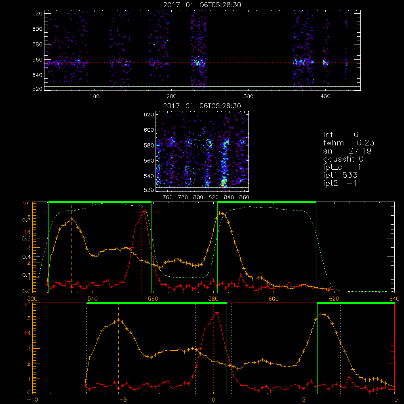
Task: Click x-axis label 840 under middle plot
Action: click(x=229, y=198)
